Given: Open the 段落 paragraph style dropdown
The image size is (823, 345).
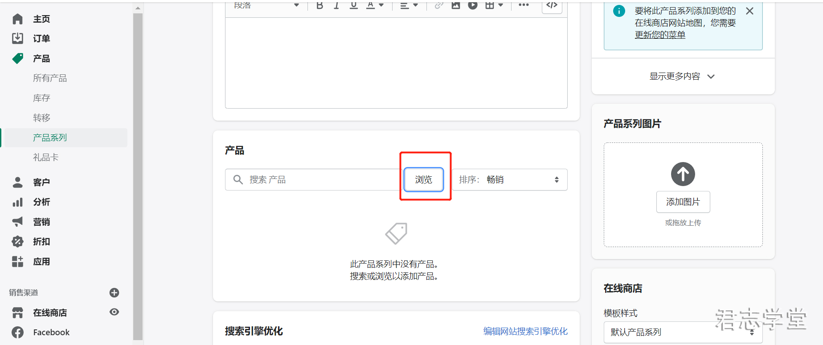Looking at the screenshot, I should [x=266, y=5].
